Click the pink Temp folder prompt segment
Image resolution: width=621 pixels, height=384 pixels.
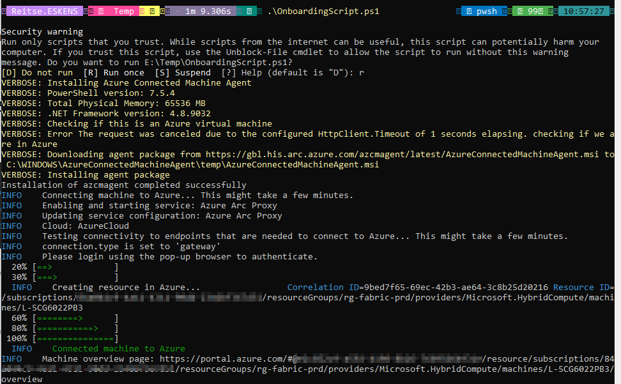[x=121, y=12]
